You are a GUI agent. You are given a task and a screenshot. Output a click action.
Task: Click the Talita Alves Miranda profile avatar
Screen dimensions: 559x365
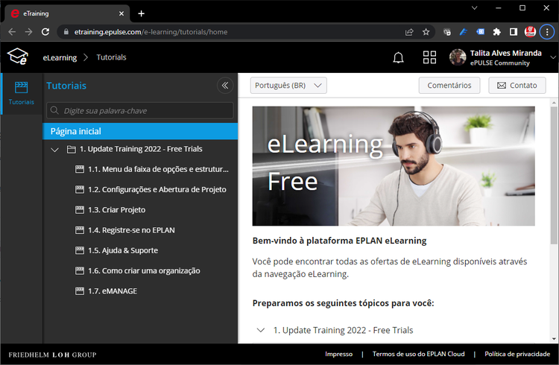pos(458,57)
